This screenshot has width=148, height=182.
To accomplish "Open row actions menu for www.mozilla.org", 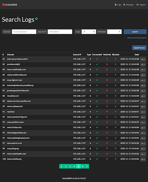I will point(143,159).
